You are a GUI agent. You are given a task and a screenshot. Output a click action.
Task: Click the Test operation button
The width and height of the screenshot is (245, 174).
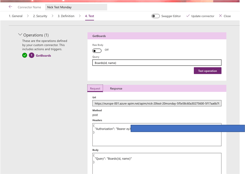coord(207,71)
